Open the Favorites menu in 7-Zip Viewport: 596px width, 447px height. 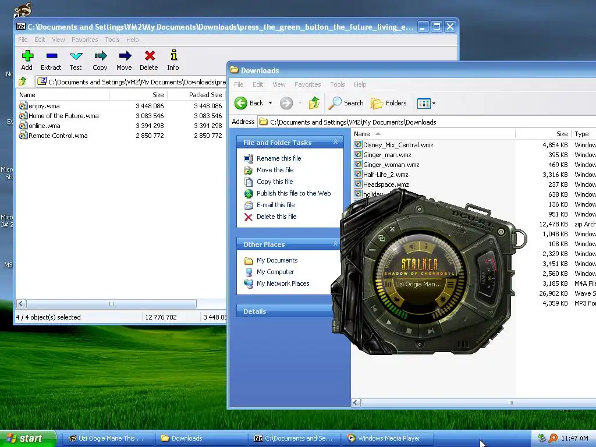(x=85, y=40)
